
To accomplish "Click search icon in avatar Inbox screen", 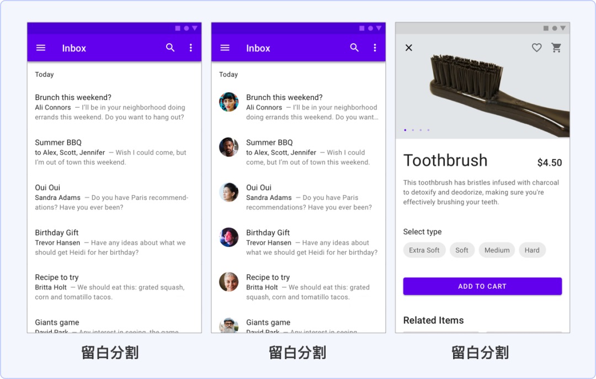I will [x=355, y=48].
